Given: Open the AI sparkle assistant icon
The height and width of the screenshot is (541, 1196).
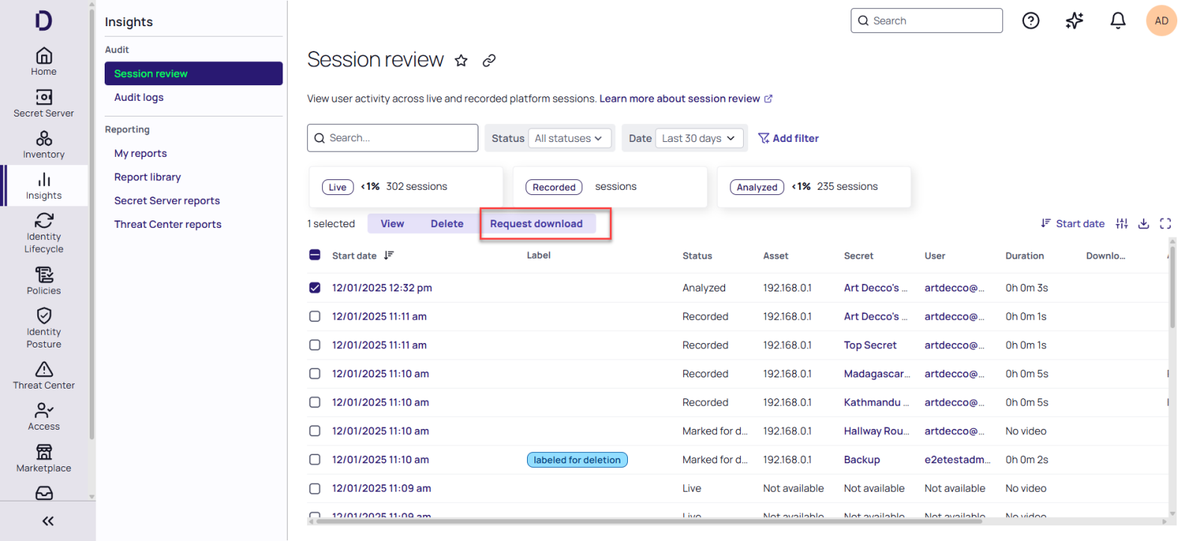Looking at the screenshot, I should 1074,21.
